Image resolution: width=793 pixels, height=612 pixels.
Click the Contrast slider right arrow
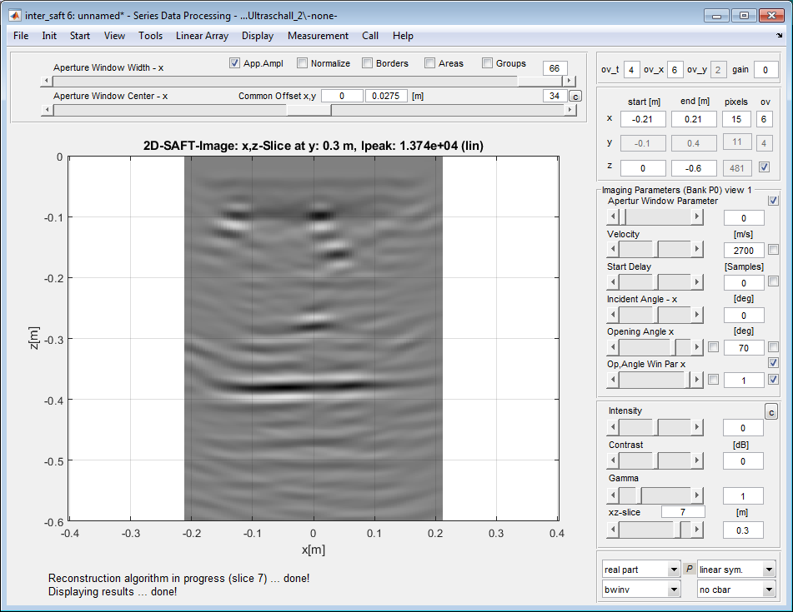[x=697, y=460]
